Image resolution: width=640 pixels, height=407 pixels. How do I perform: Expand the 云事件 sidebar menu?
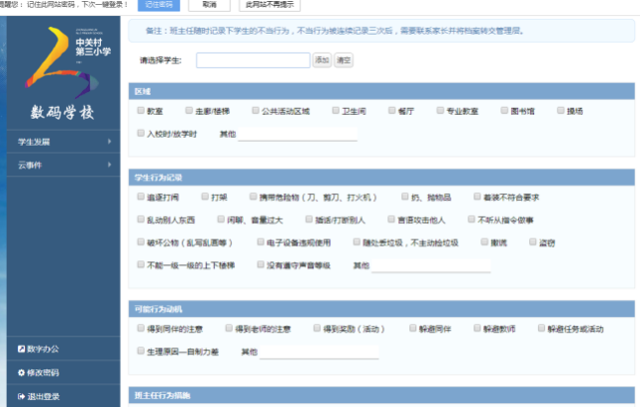pyautogui.click(x=63, y=164)
